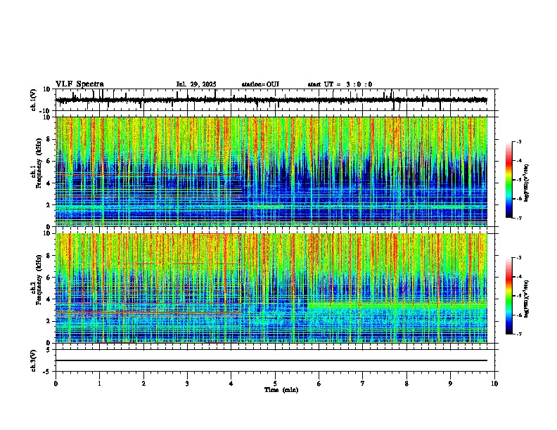Screen dimensions: 557x430
Task: Click the date label "Jul. 29, 2025"
Action: [x=196, y=84]
